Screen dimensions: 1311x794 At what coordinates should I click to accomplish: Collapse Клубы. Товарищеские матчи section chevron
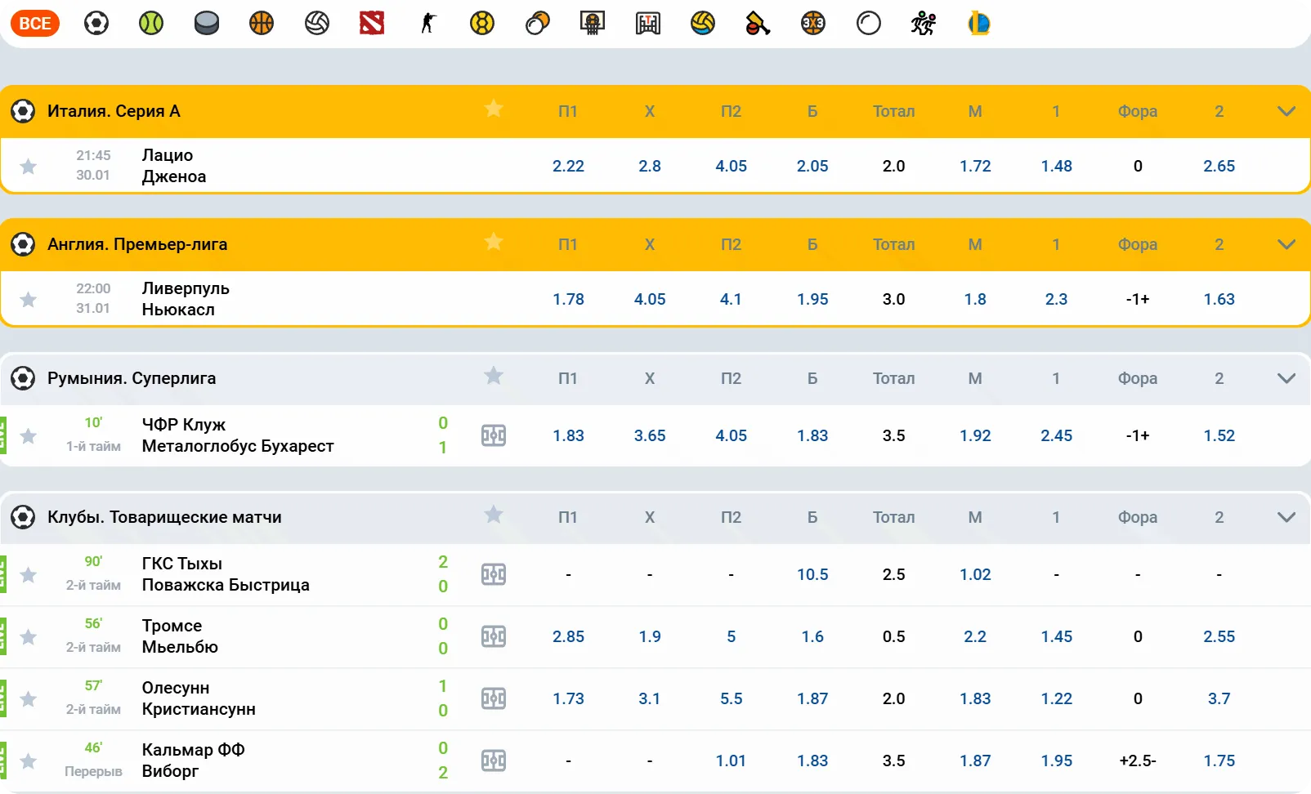click(x=1286, y=517)
